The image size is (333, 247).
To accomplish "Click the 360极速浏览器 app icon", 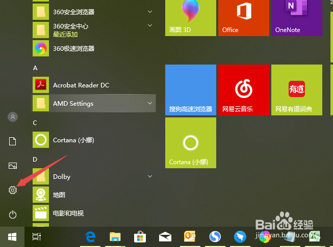I will click(x=41, y=48).
